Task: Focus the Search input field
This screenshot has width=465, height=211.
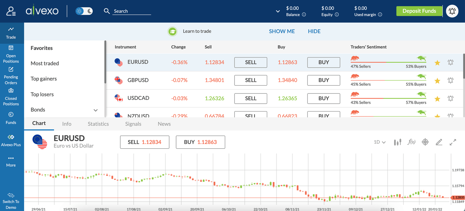Action: click(132, 11)
